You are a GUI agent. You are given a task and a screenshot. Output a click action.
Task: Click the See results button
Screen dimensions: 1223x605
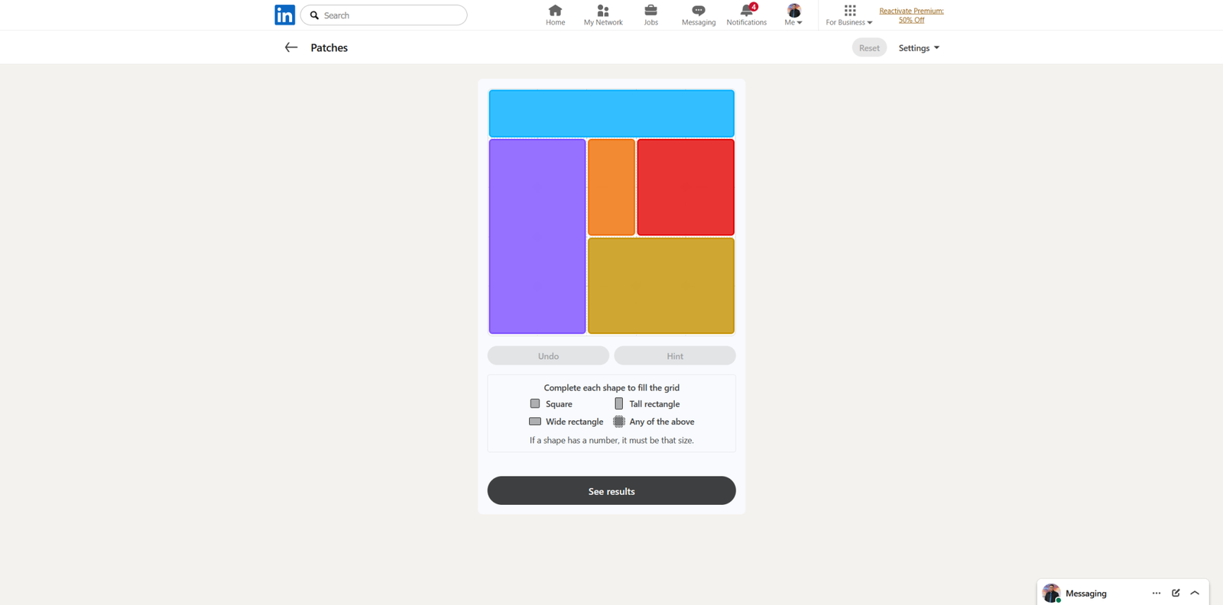pyautogui.click(x=611, y=491)
